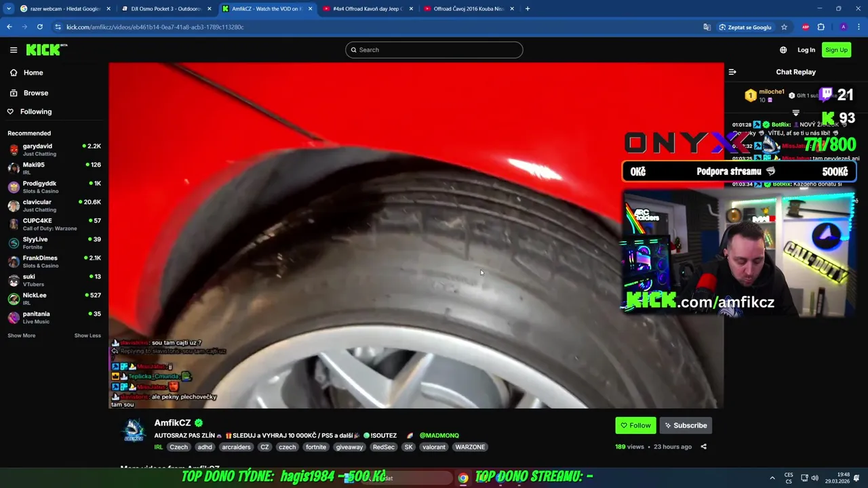Open the AmfikCZ channel avatar
868x488 pixels.
pos(134,430)
